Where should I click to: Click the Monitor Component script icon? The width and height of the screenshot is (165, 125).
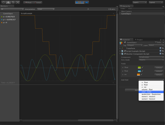pyautogui.click(x=123, y=54)
